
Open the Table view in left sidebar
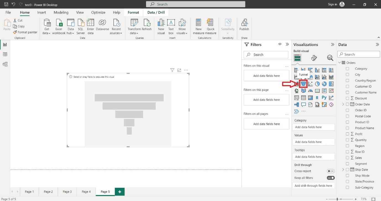[x=5, y=54]
